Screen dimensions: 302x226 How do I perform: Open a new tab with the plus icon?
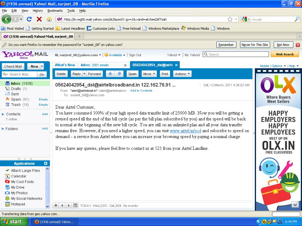[79, 36]
